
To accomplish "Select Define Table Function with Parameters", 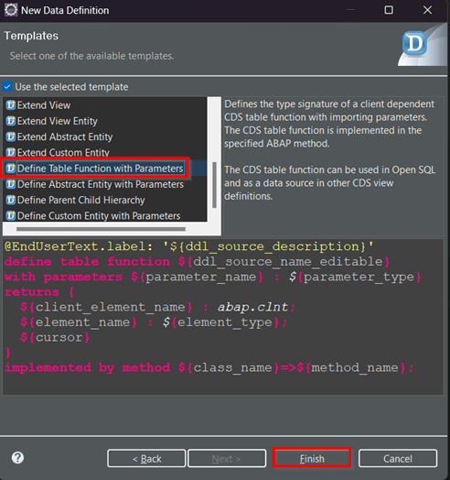I will coord(101,168).
